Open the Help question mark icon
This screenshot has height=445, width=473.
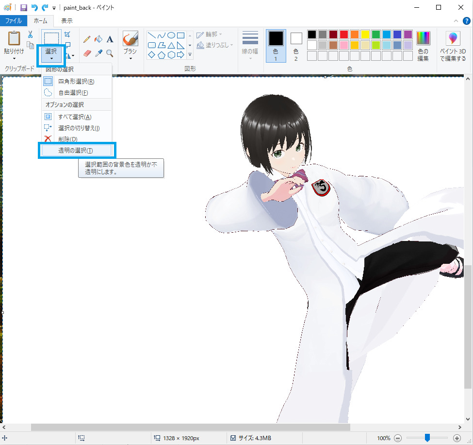point(466,21)
